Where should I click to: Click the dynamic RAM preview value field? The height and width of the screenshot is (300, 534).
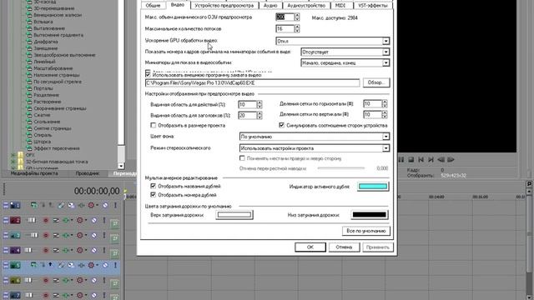pyautogui.click(x=285, y=17)
